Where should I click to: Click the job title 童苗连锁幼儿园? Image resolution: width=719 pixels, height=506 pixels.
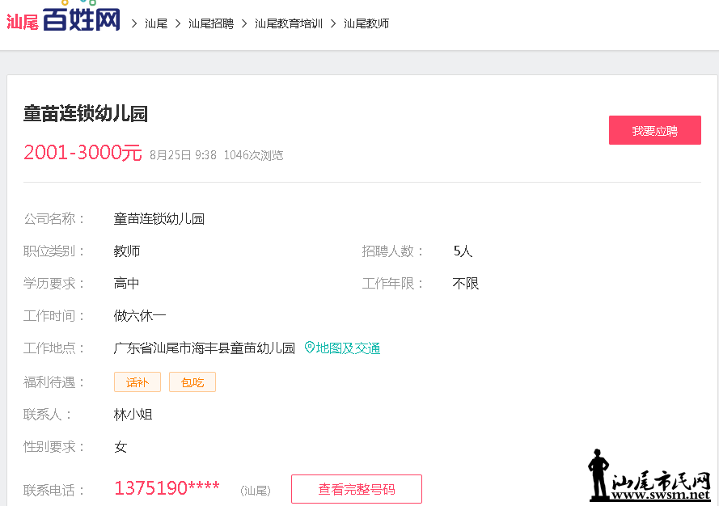[x=84, y=114]
